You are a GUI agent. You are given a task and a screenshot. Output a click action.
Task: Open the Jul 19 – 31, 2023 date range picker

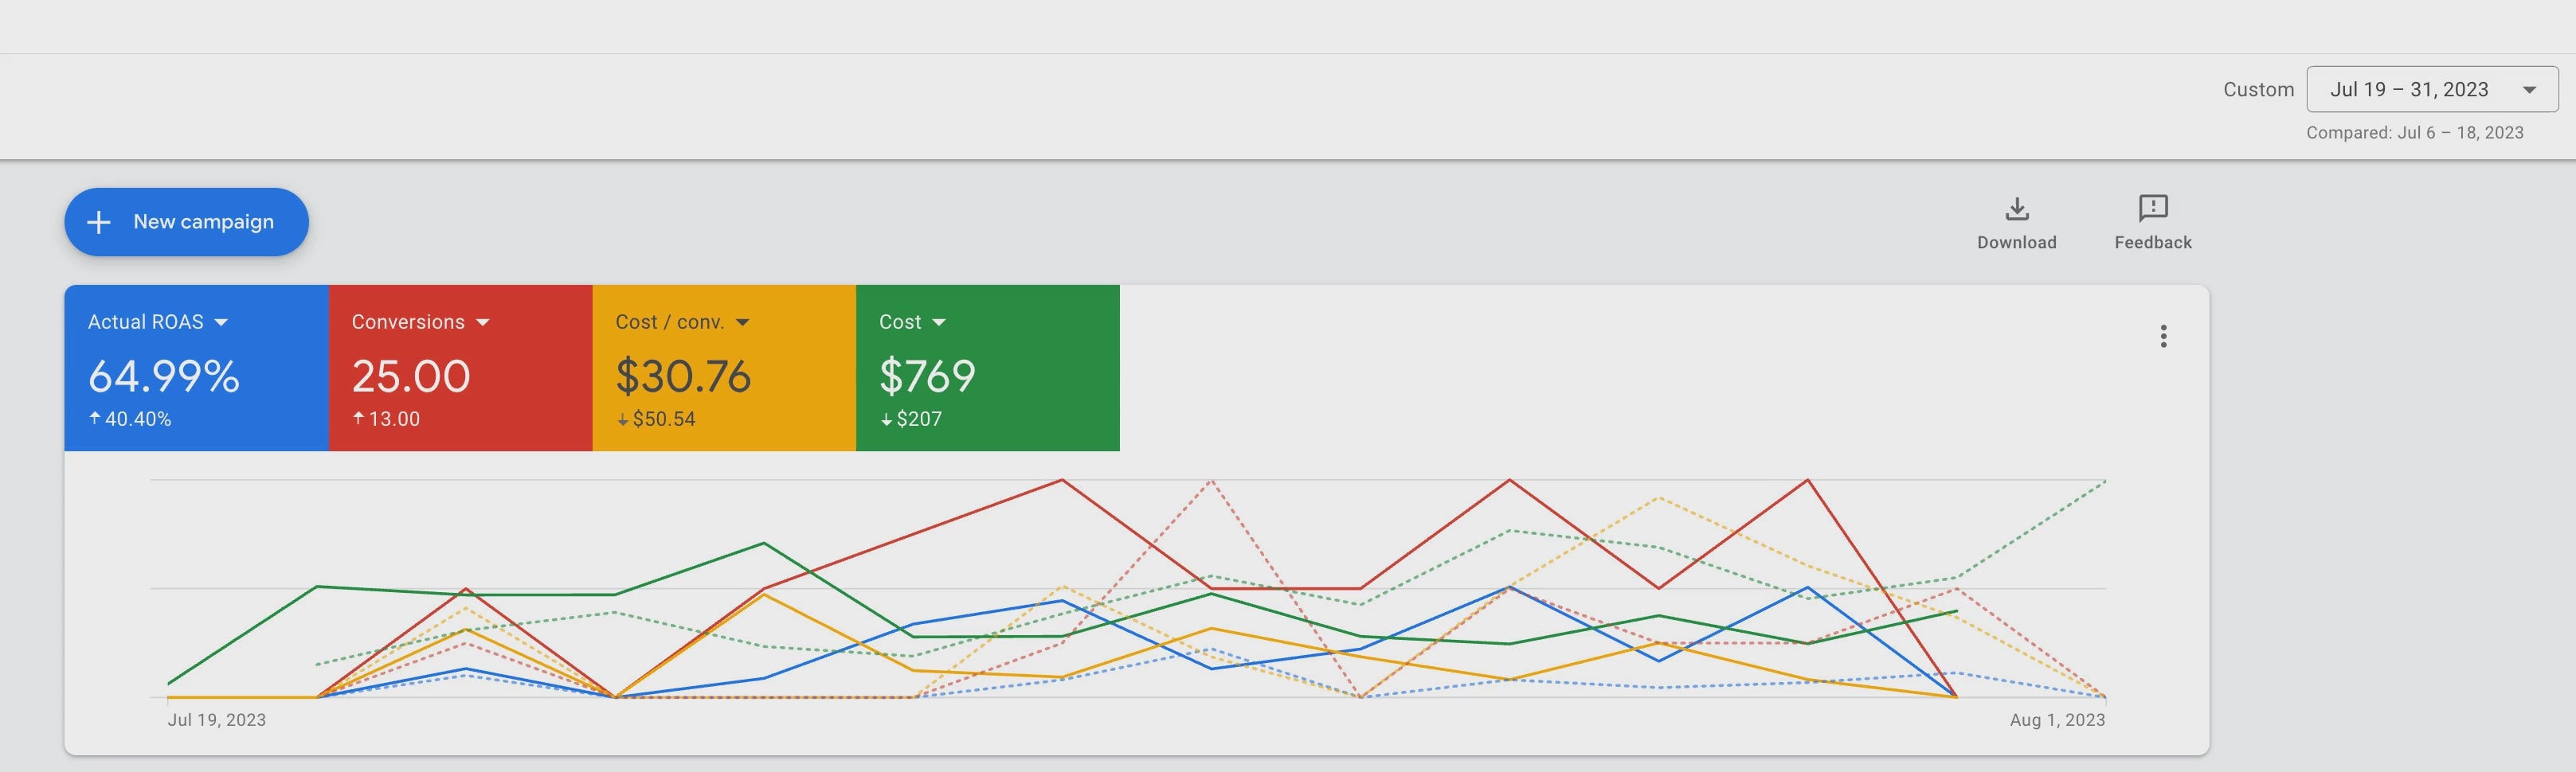(2431, 90)
